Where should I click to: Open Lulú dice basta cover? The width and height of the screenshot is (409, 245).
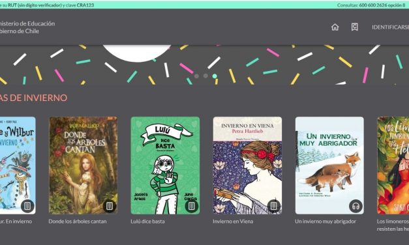pyautogui.click(x=165, y=166)
